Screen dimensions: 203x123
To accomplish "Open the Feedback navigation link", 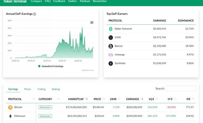I will 59,1.
